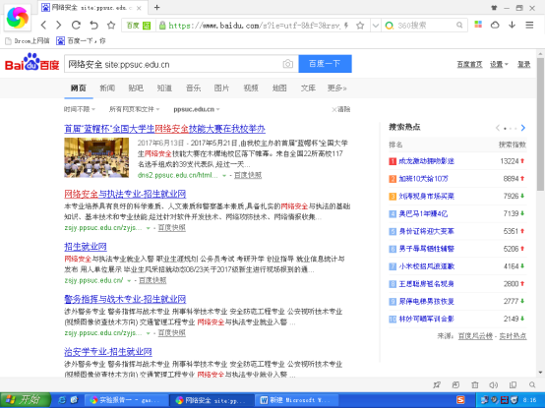Click the favorites star next to undo
The image size is (545, 409).
tap(111, 25)
